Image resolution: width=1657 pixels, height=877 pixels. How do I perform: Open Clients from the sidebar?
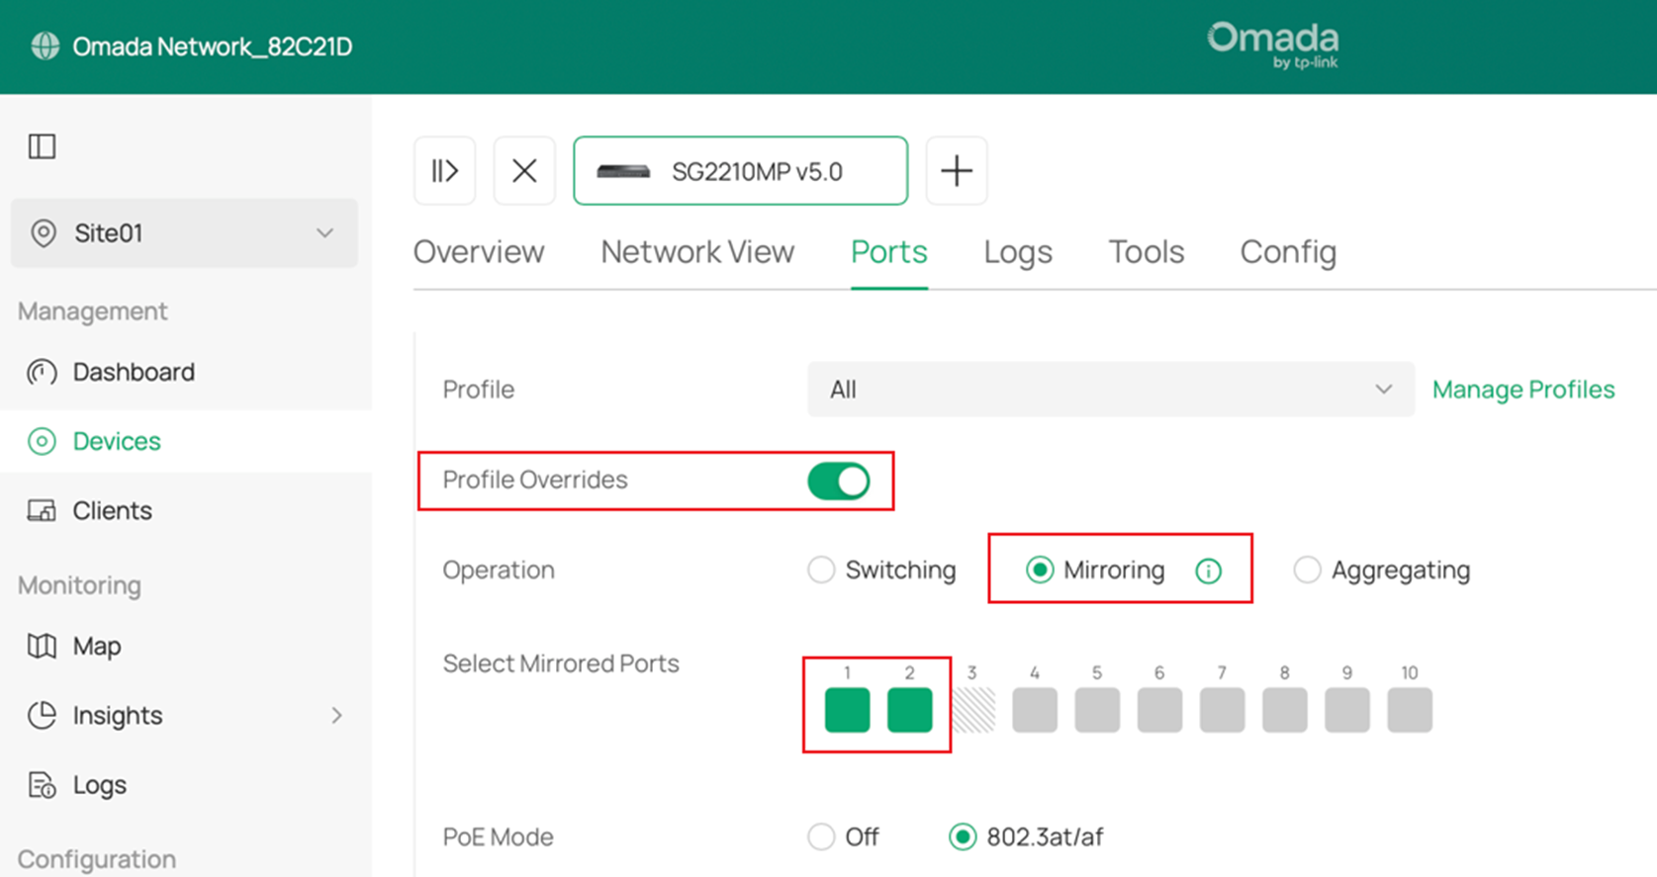tap(186, 510)
